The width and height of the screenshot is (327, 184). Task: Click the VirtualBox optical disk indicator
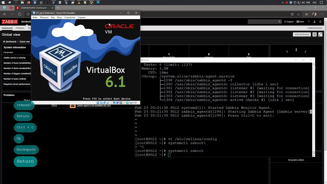click(101, 103)
